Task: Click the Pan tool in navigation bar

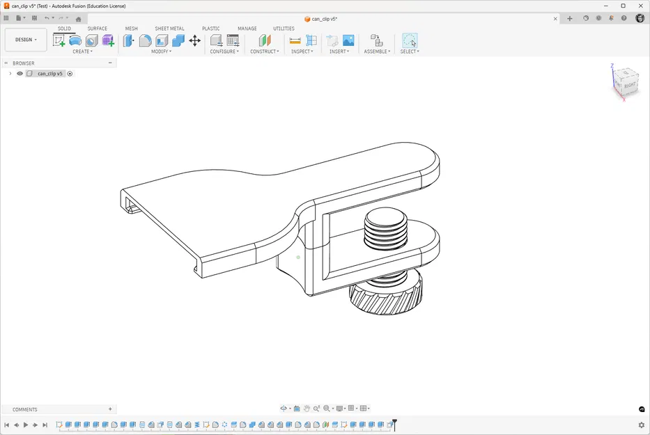Action: click(307, 409)
